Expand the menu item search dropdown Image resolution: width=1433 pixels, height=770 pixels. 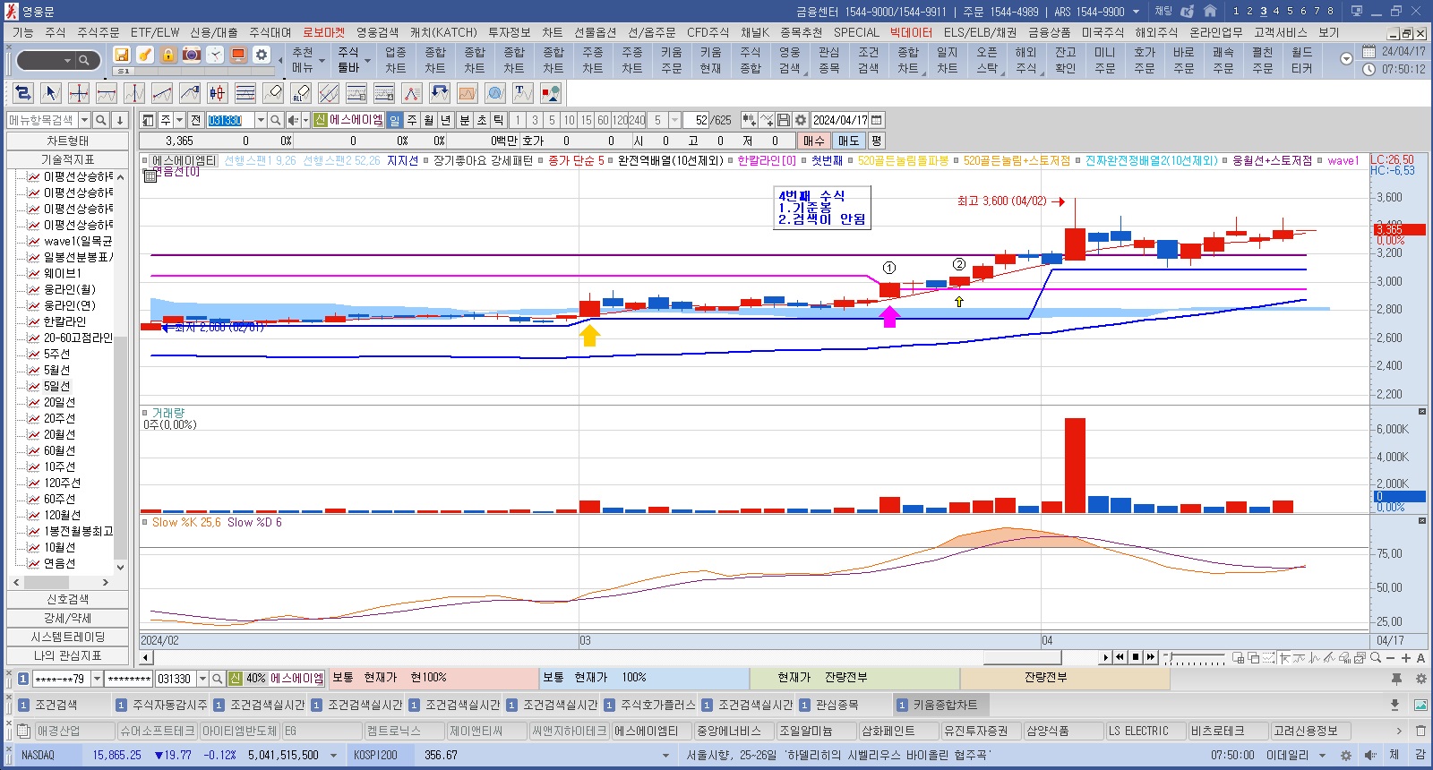click(84, 120)
